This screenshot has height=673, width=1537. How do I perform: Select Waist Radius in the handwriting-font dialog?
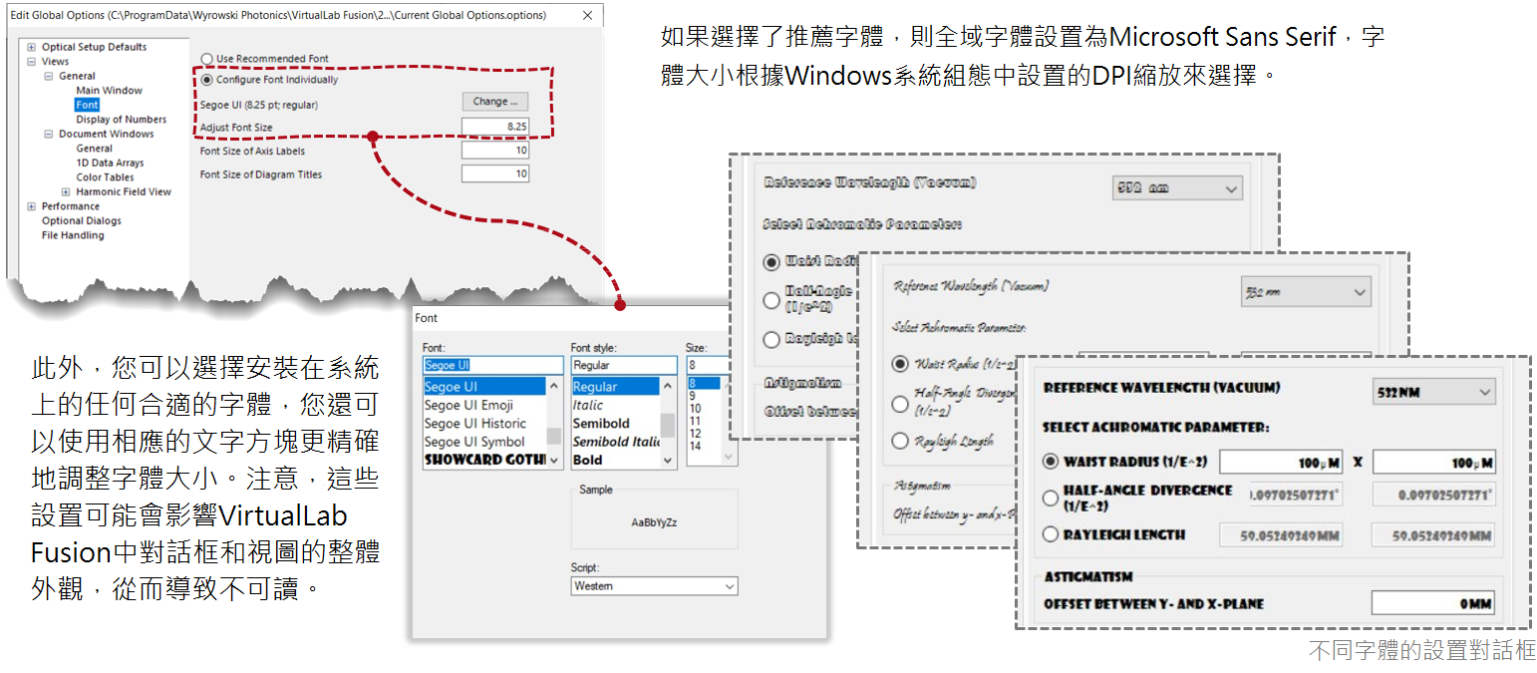pyautogui.click(x=901, y=364)
